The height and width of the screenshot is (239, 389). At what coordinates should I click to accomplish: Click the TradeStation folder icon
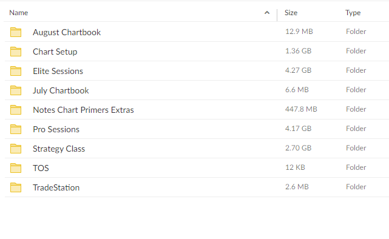(16, 187)
